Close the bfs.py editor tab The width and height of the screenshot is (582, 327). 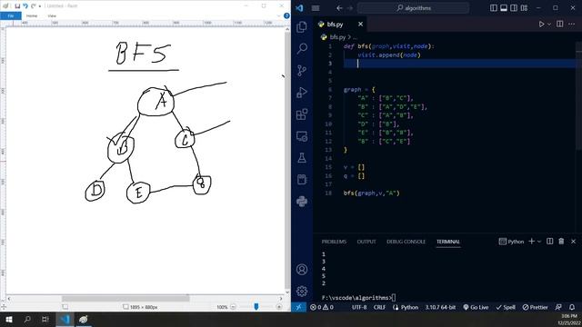click(x=360, y=25)
